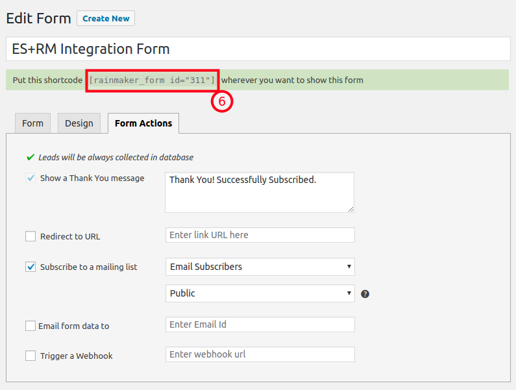Check the Trigger a Webhook option
This screenshot has width=516, height=390.
pos(31,356)
